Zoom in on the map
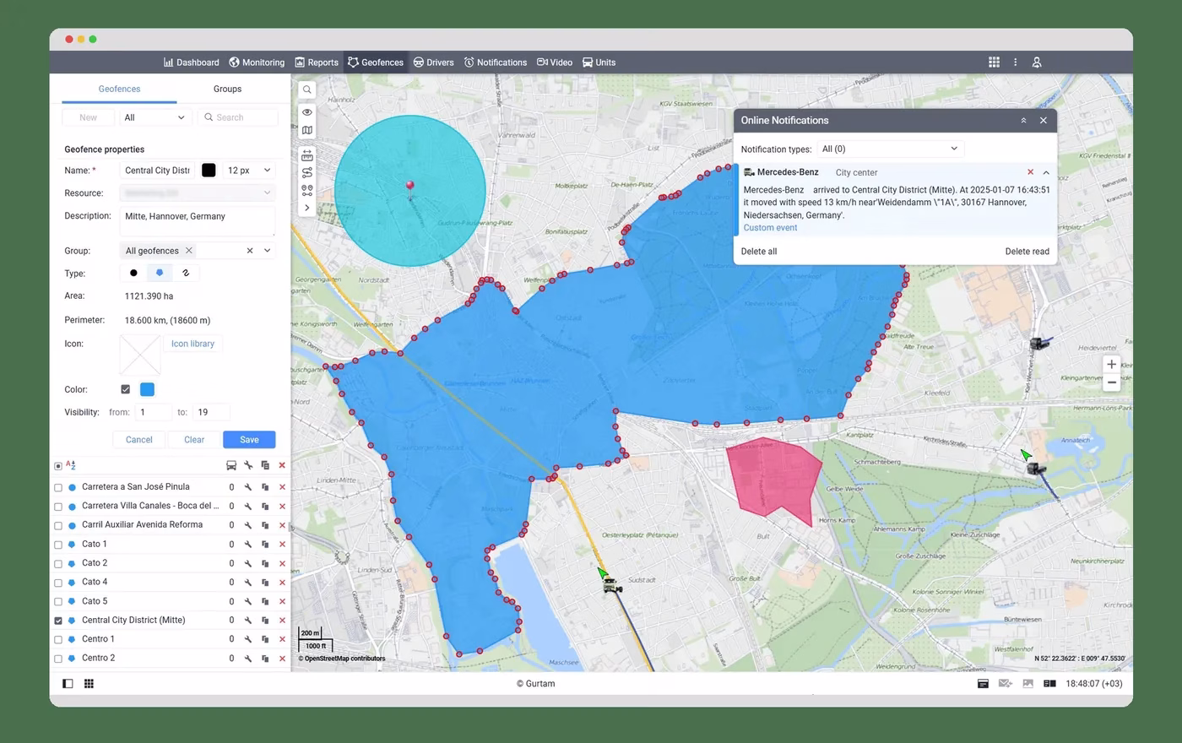Screen dimensions: 1182x743 click(x=1112, y=364)
